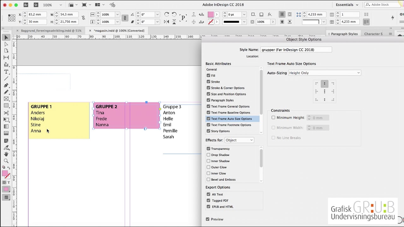Switch to the magasin.indd document tab

(119, 31)
